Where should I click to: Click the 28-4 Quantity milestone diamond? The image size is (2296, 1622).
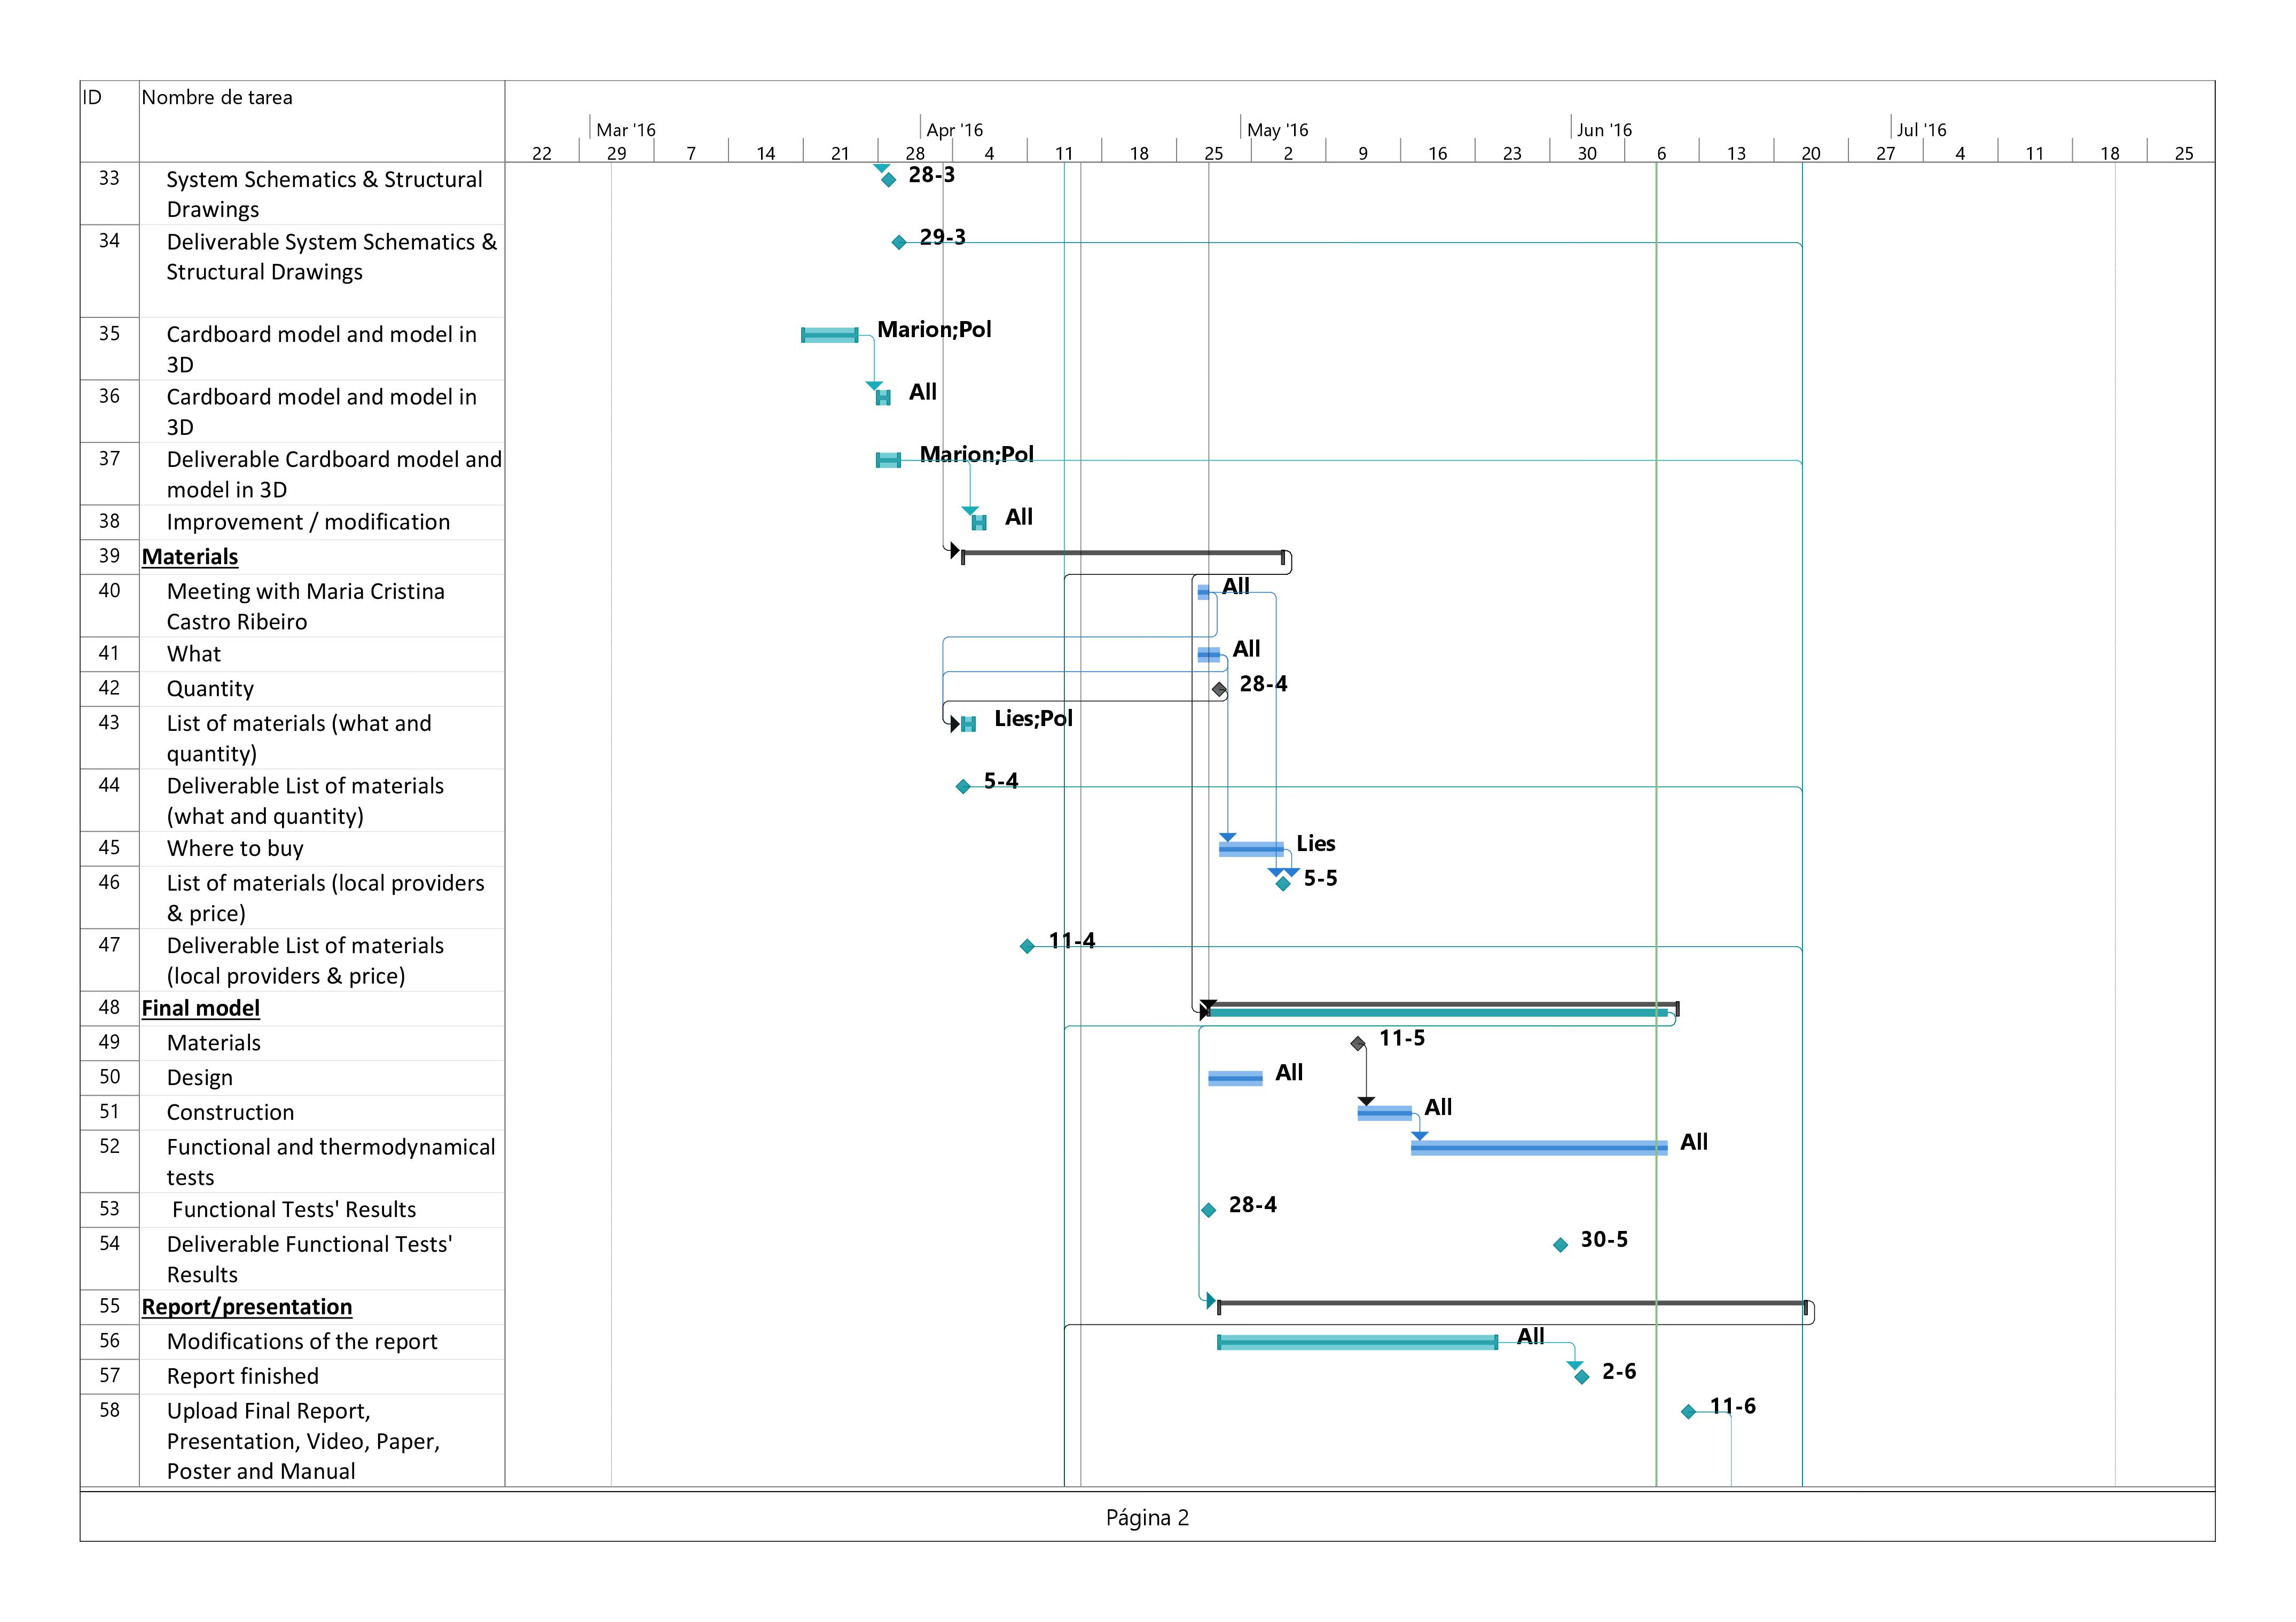(1218, 689)
